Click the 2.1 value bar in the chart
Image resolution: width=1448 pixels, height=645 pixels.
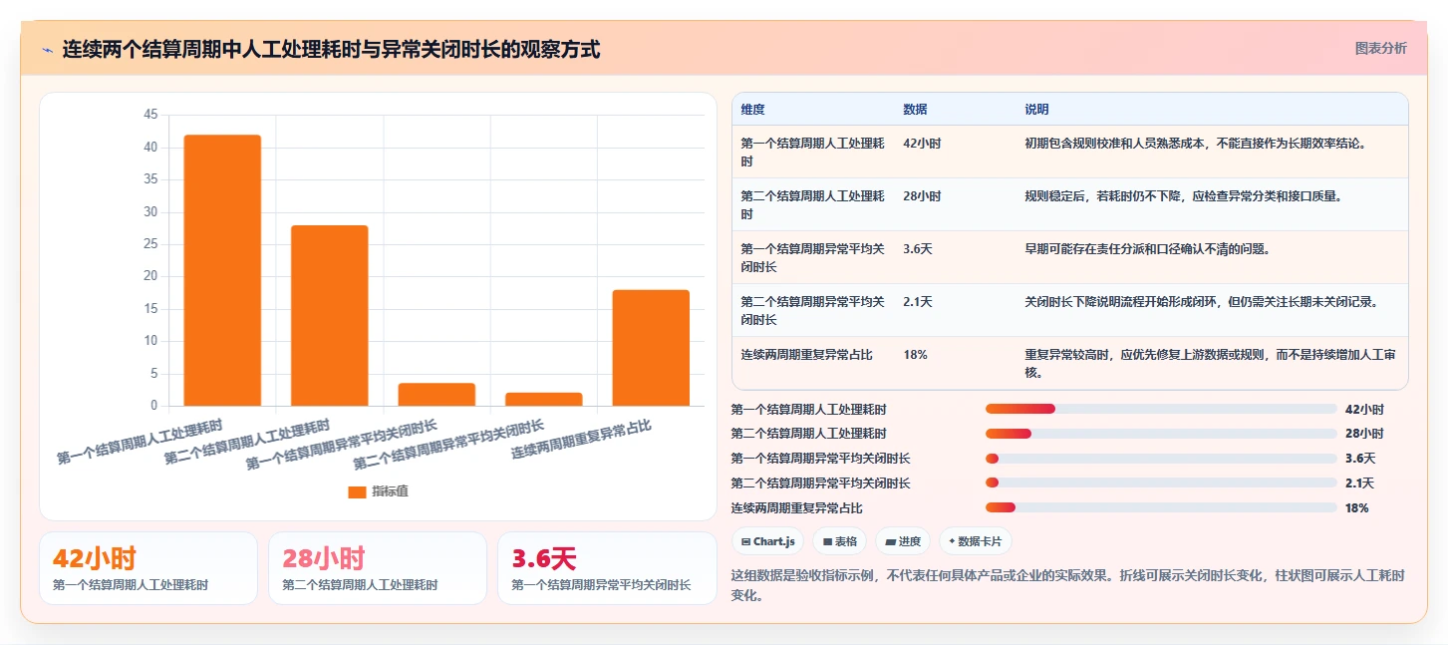coord(544,399)
